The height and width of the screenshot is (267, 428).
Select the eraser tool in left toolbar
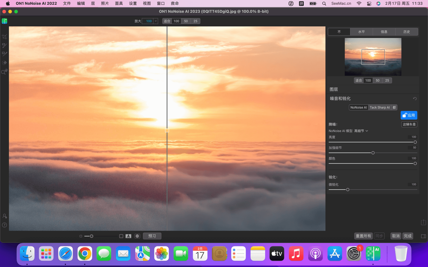coord(4,63)
